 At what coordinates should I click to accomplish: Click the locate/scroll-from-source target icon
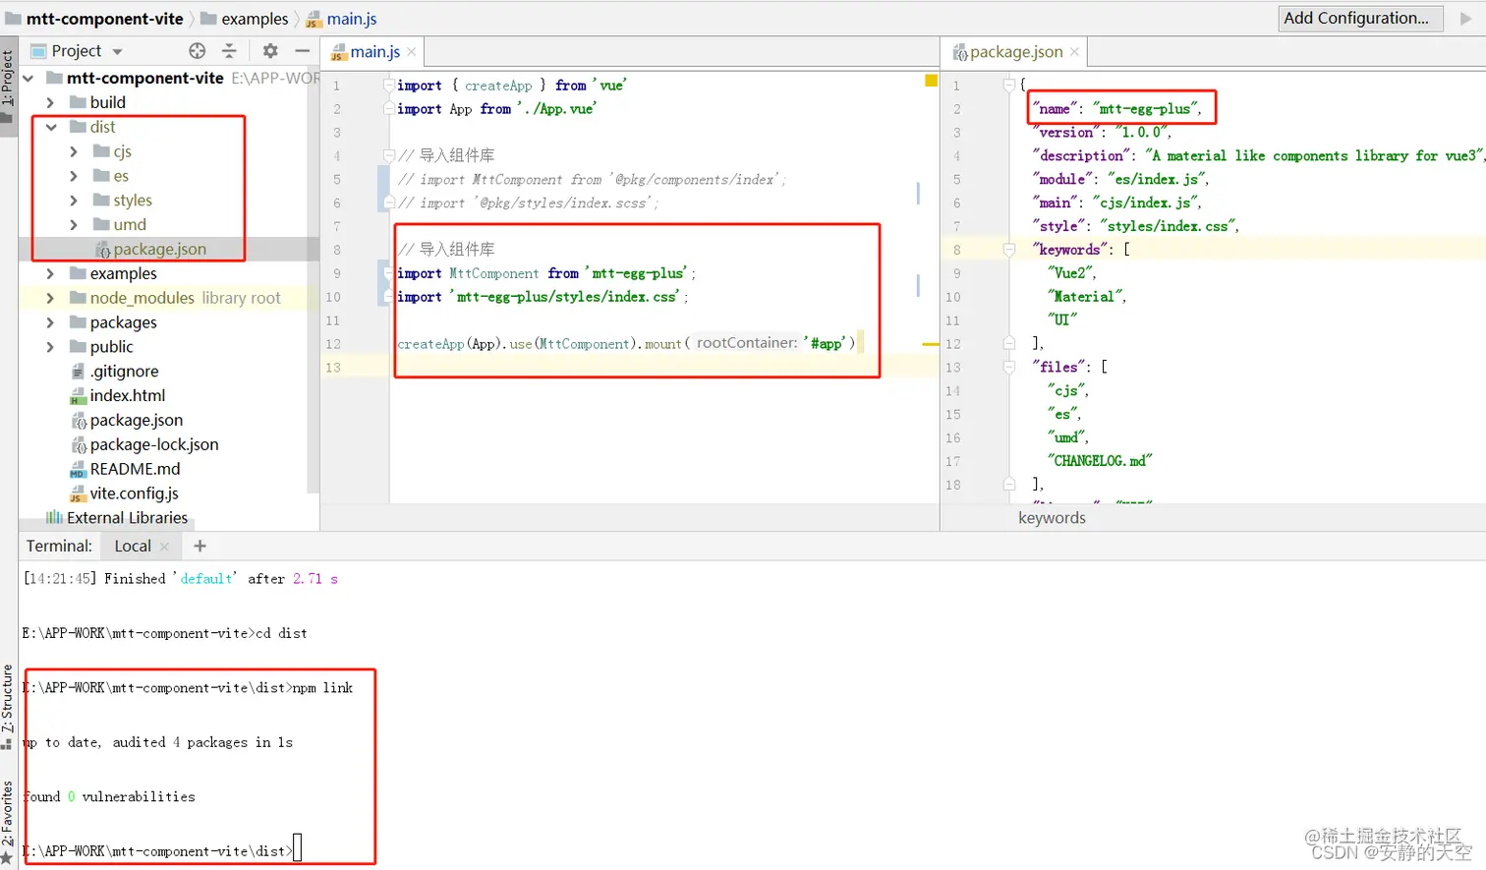click(198, 51)
